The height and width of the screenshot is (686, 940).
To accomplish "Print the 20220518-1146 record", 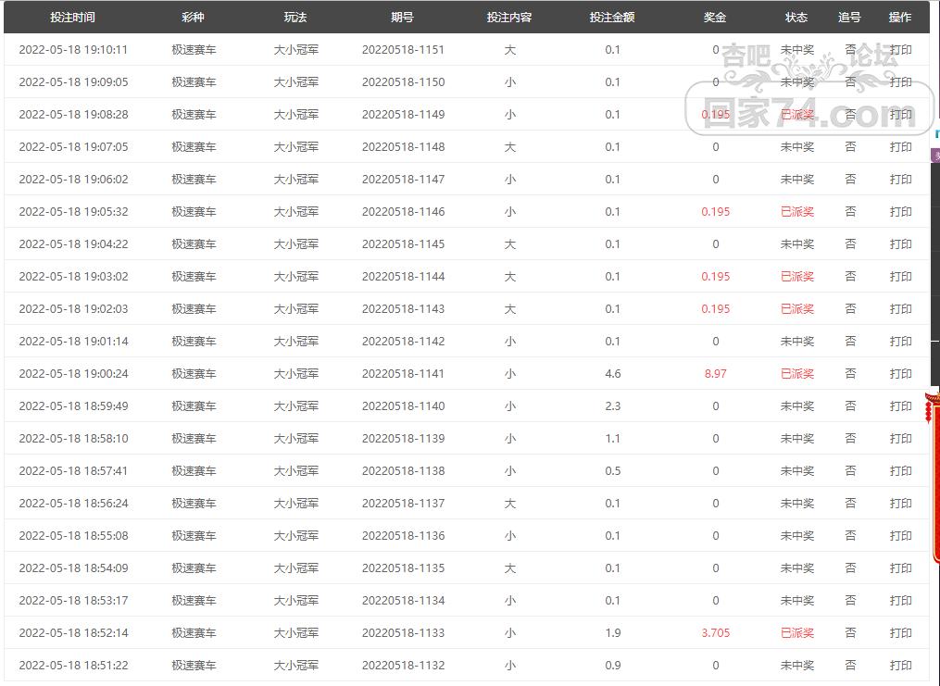I will 900,211.
